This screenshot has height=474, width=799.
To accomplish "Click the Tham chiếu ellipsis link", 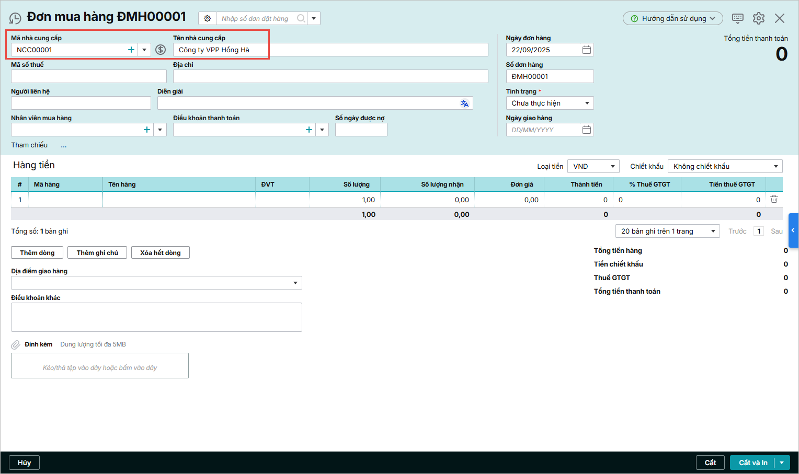I will coord(64,146).
